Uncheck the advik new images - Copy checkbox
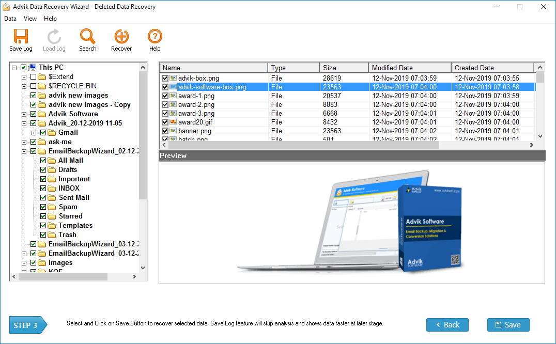The height and width of the screenshot is (344, 556). pos(34,105)
